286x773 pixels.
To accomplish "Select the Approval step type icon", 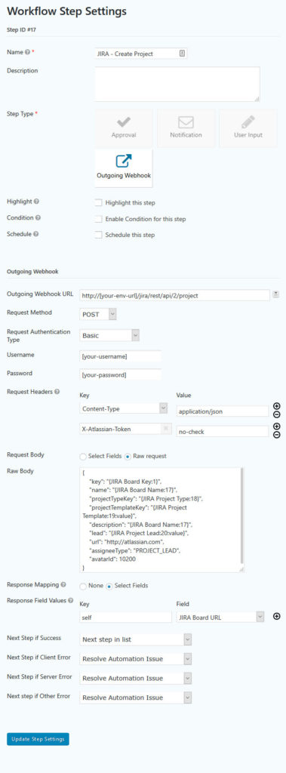I will [x=123, y=128].
